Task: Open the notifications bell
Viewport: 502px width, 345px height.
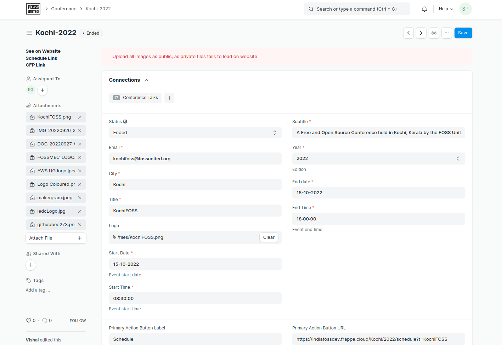Action: 424,9
